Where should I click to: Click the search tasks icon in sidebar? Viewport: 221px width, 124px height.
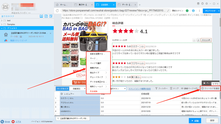(51, 16)
